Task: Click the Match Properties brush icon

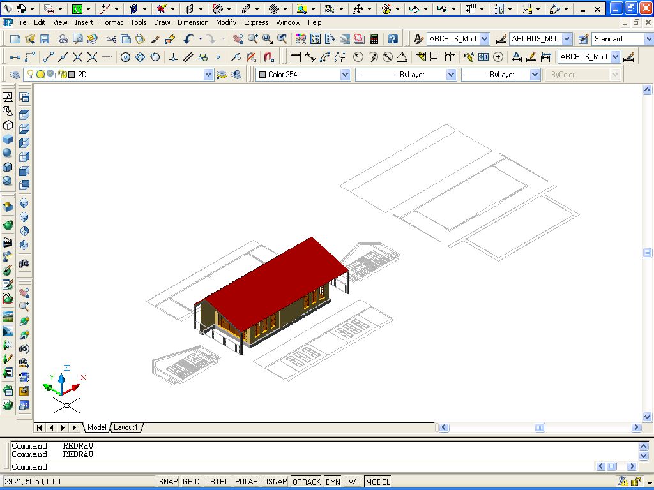Action: [x=155, y=39]
